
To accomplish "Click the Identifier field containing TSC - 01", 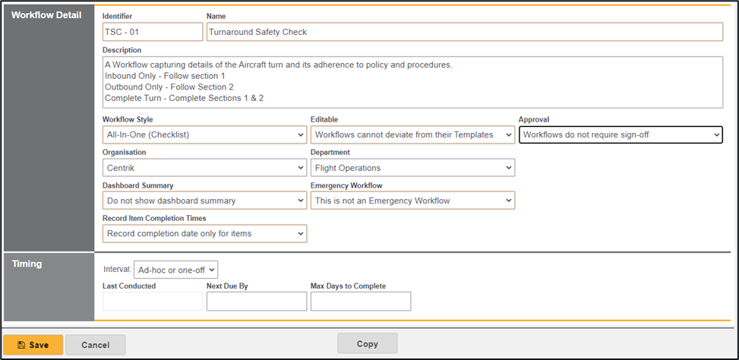I will pyautogui.click(x=152, y=32).
